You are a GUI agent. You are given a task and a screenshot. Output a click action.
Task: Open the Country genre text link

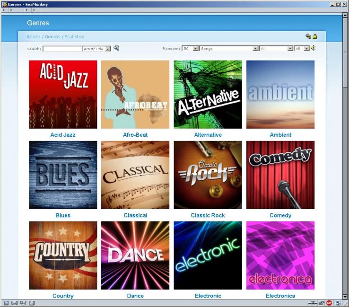(63, 296)
